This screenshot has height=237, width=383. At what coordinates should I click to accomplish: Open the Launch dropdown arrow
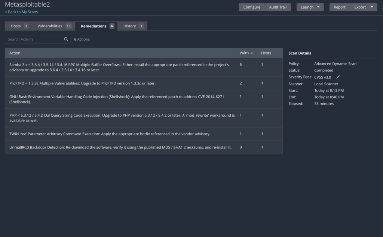(x=318, y=7)
